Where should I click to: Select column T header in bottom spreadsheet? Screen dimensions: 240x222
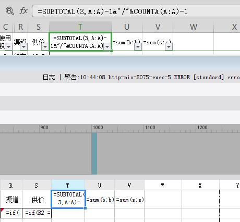[68, 185]
